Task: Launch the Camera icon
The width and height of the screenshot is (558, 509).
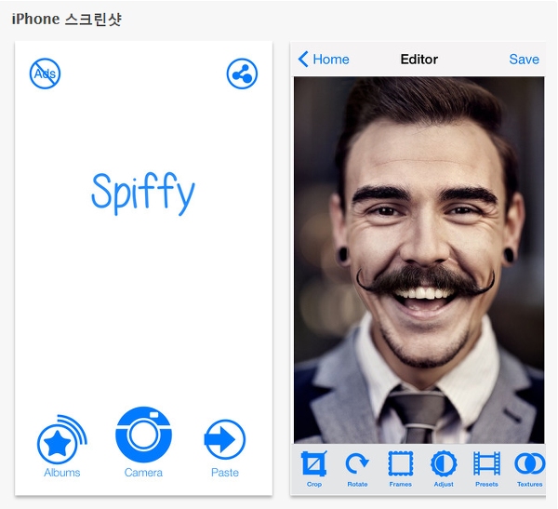Action: 143,435
